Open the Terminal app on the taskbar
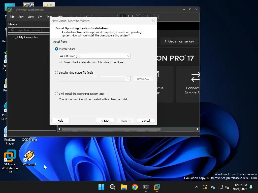Image resolution: width=258 pixels, height=193 pixels. coord(146,187)
